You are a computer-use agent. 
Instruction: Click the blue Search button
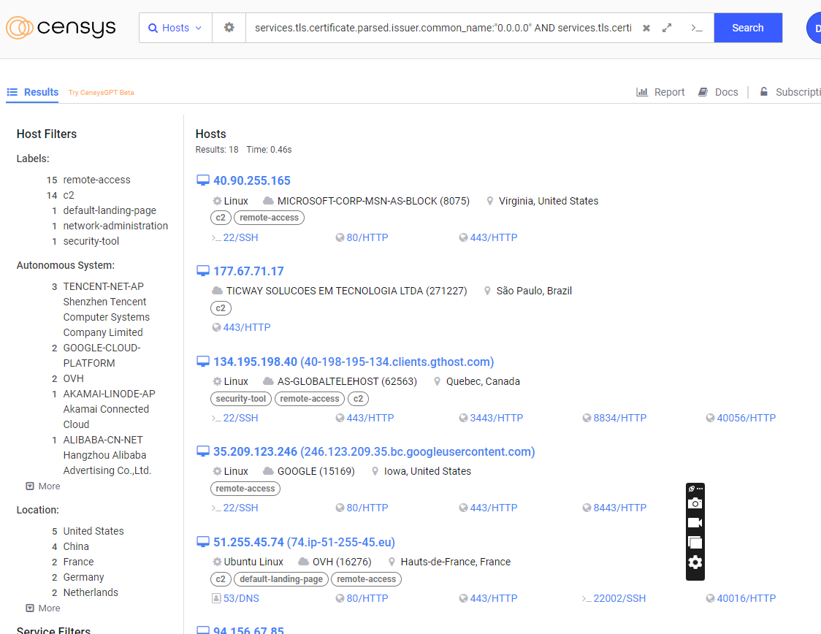[x=748, y=28]
